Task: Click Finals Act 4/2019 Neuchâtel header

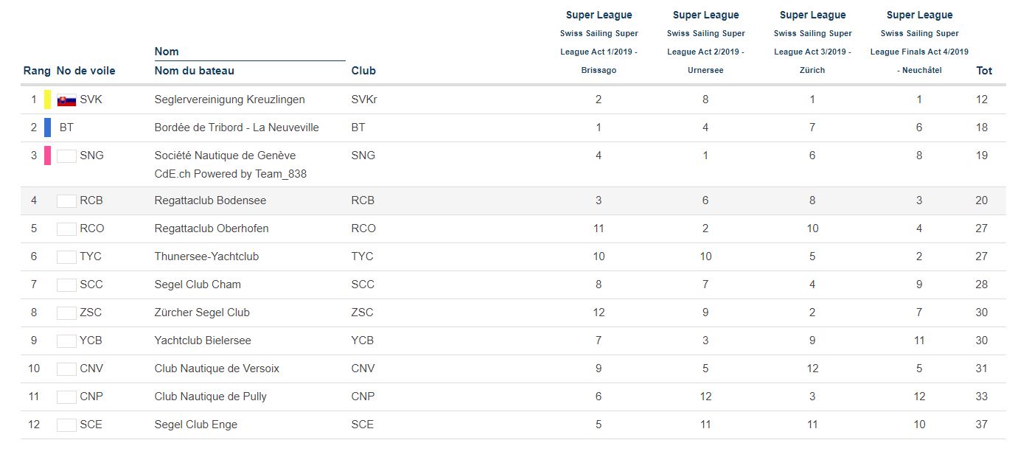Action: click(x=919, y=42)
